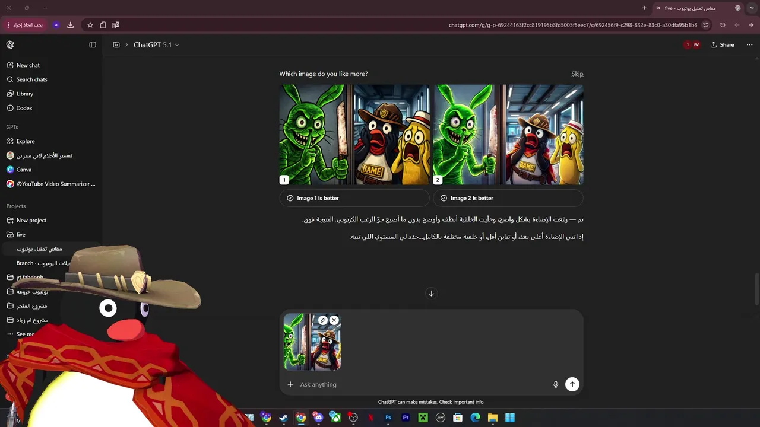
Task: Open YouTube Video Summarizer GPT
Action: (x=51, y=184)
